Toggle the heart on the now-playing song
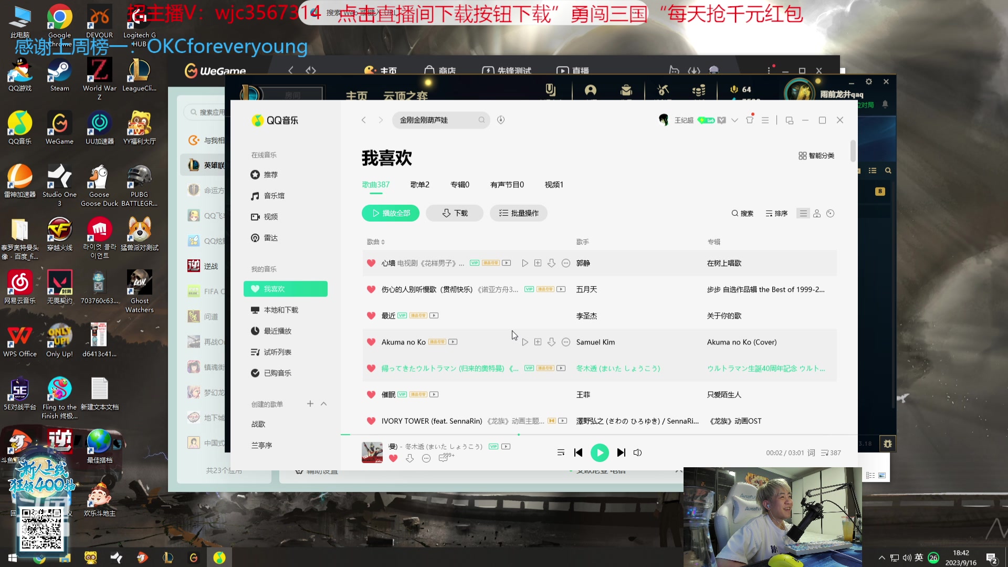 [393, 458]
